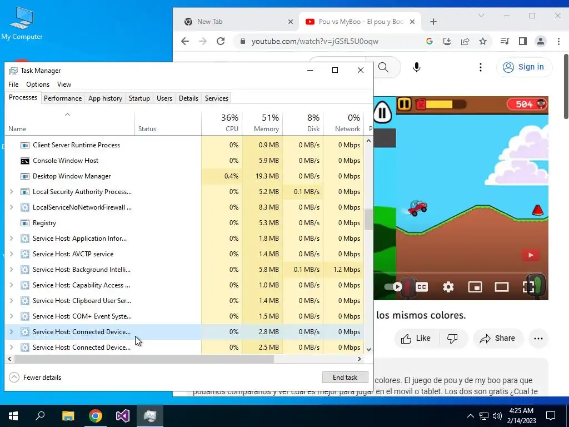Expand LocalServiceNoNetworkFirewall row
Viewport: 569px width, 427px height.
[11, 207]
